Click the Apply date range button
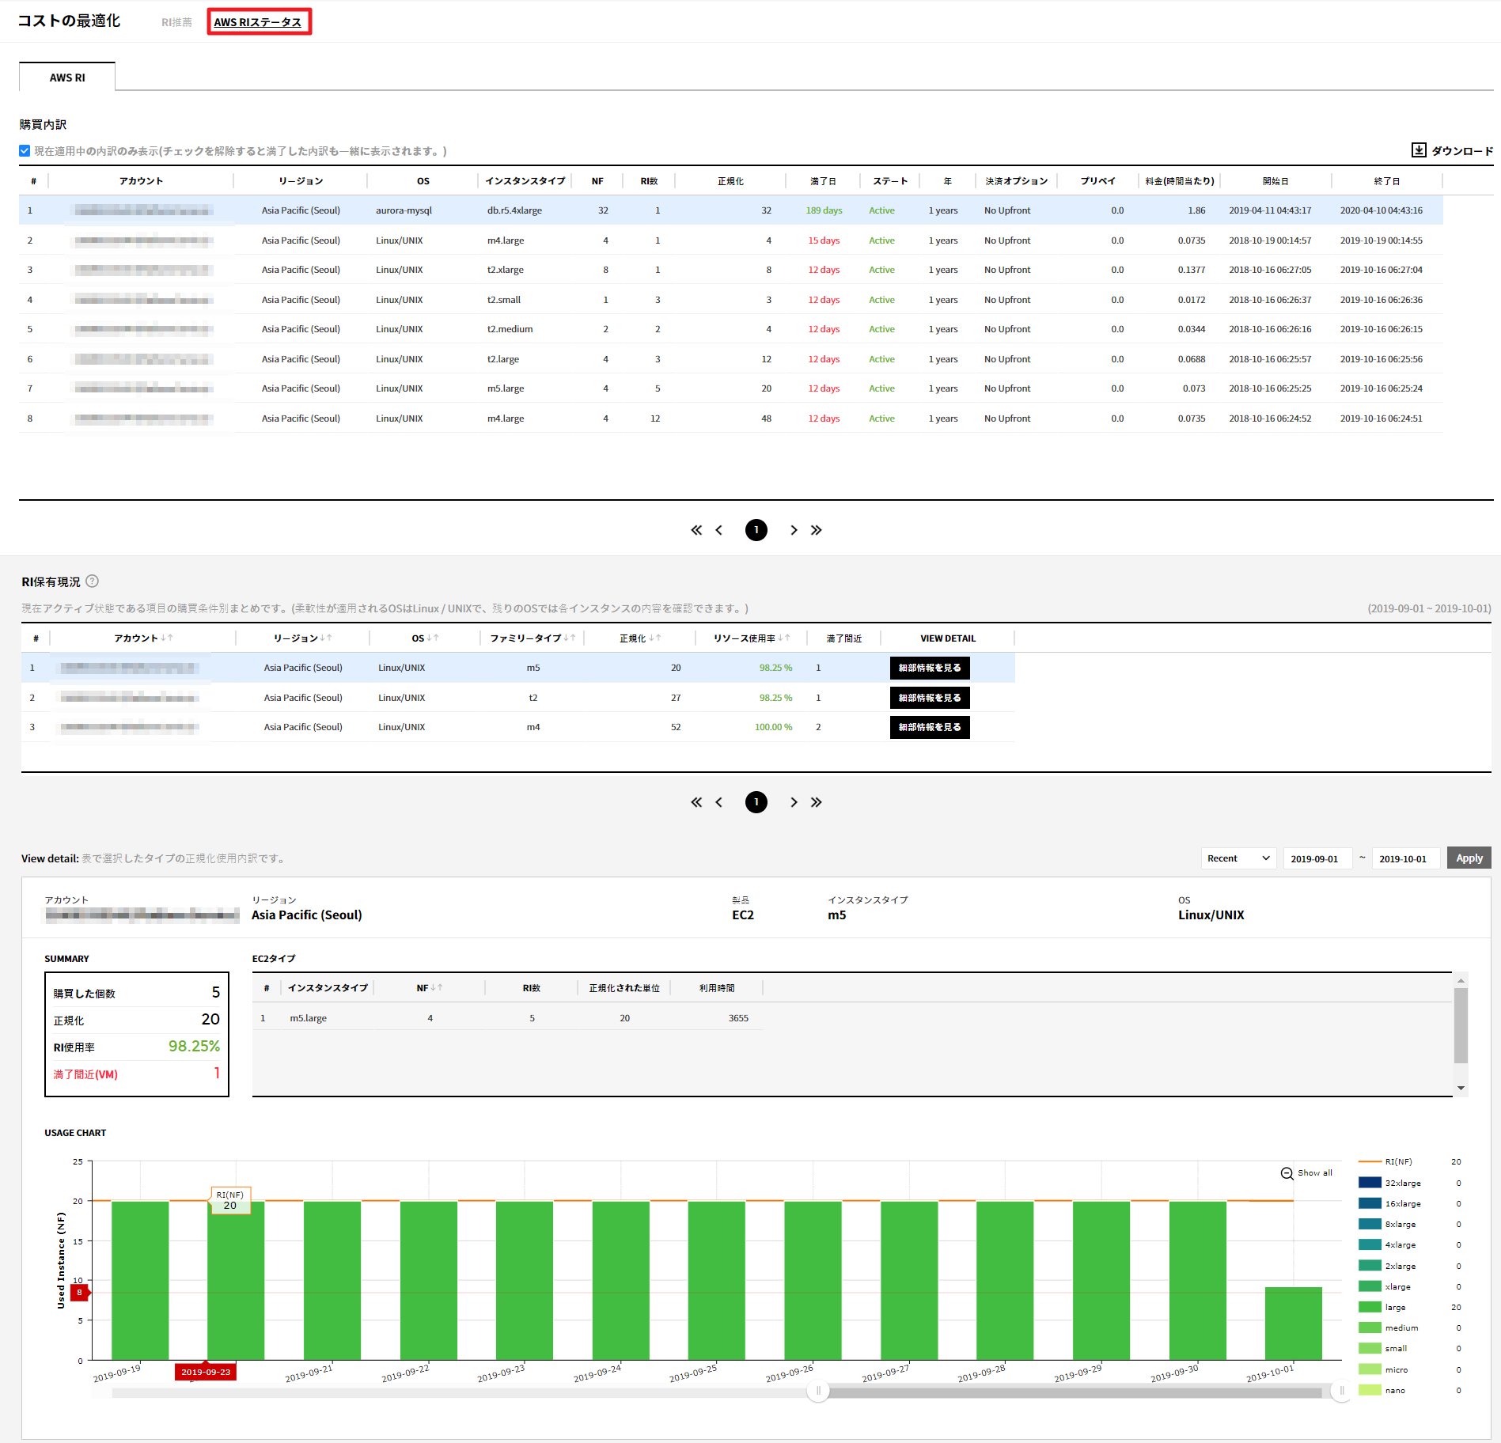This screenshot has height=1443, width=1501. tap(1469, 858)
